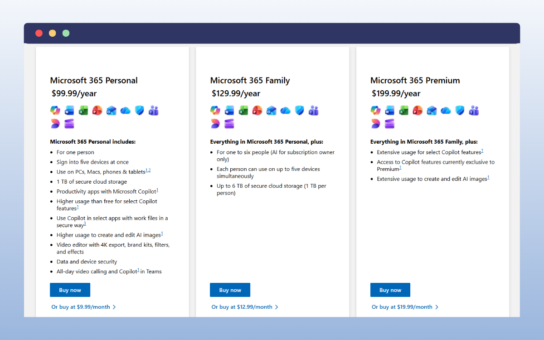Click the OneDrive cloud icon in Personal plan

125,110
